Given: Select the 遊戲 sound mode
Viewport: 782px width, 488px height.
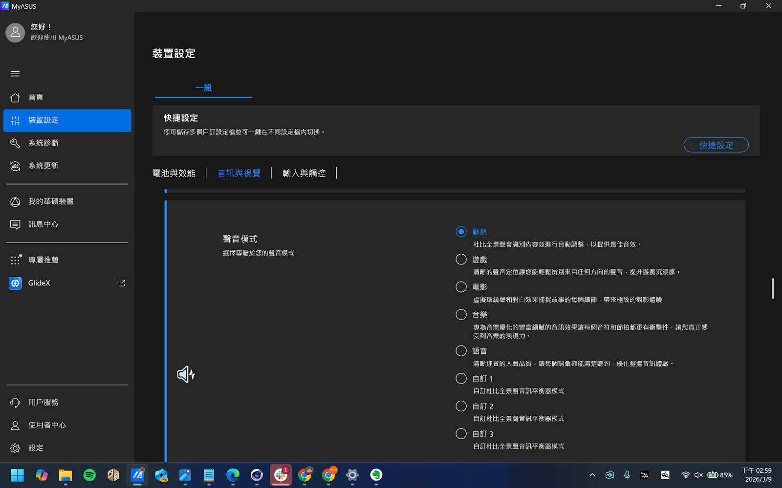Looking at the screenshot, I should tap(460, 259).
